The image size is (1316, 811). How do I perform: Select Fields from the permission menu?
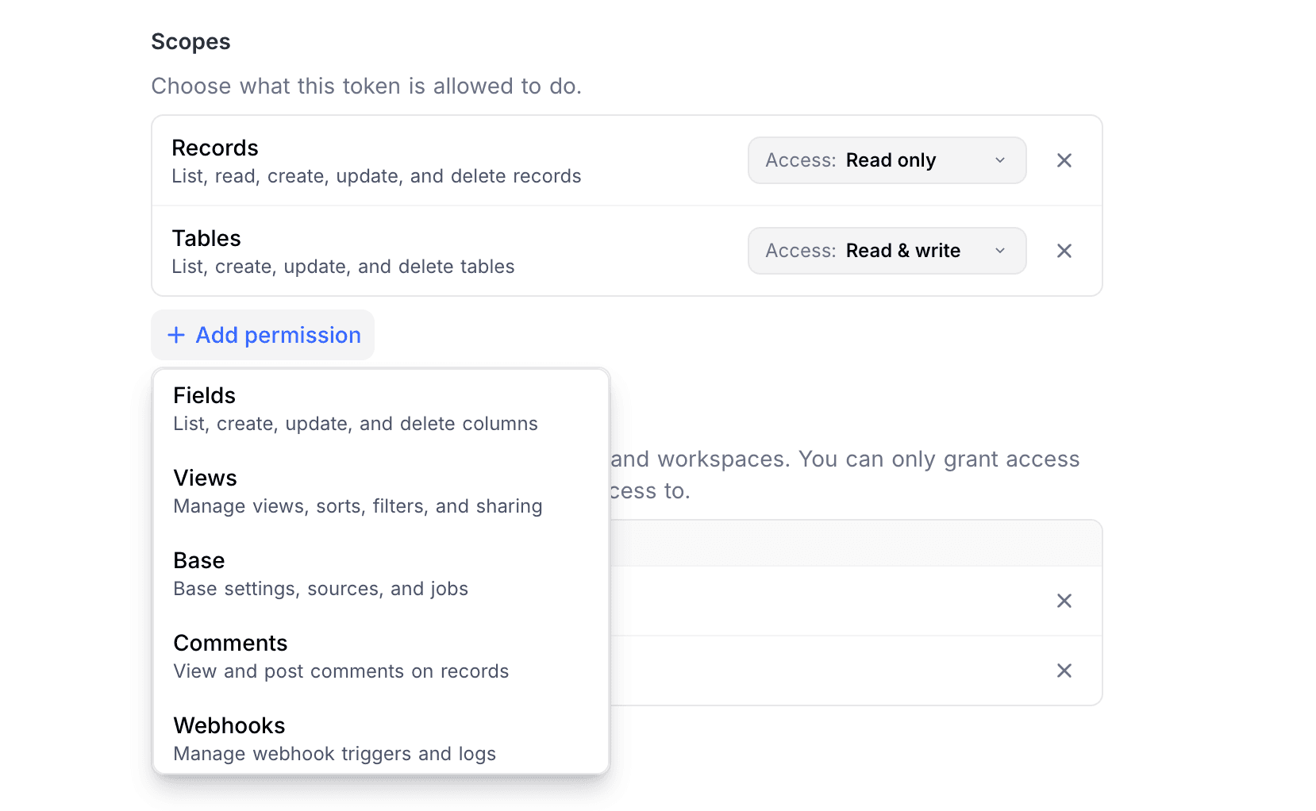204,395
